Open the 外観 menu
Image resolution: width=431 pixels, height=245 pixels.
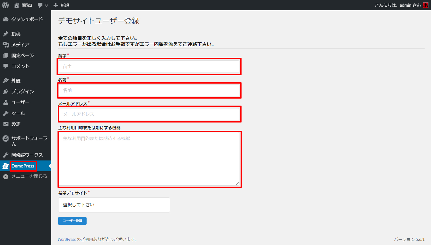tap(26, 81)
